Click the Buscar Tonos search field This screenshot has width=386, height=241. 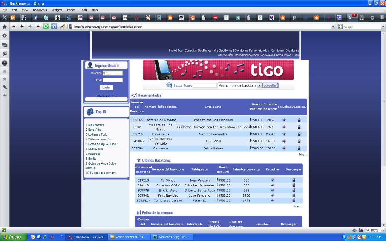pos(205,85)
